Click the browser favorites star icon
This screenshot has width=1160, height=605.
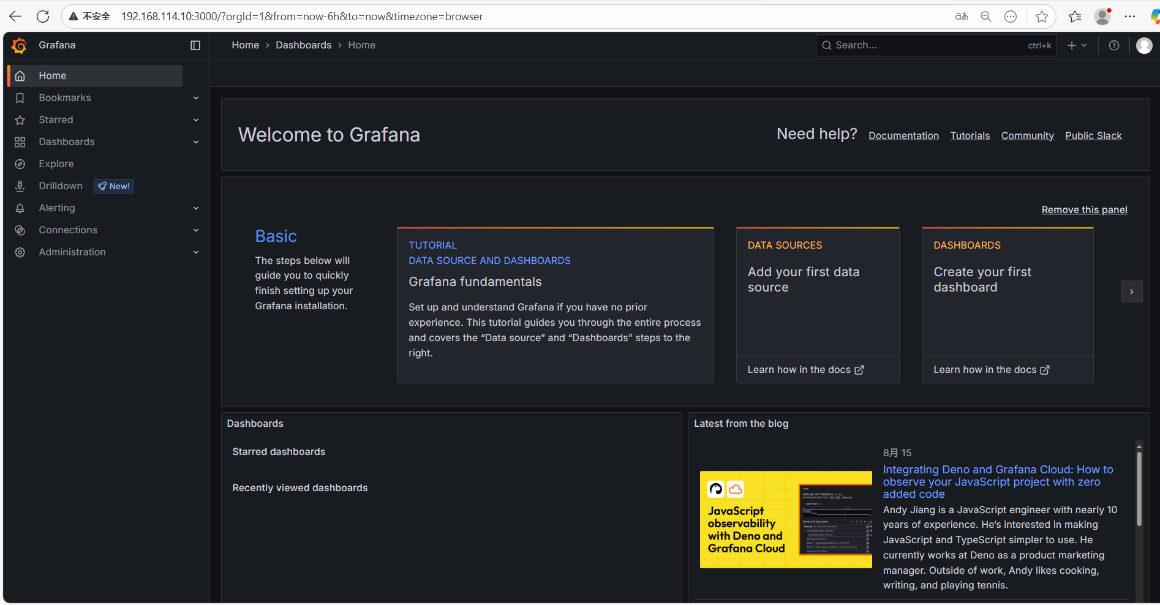coord(1041,17)
